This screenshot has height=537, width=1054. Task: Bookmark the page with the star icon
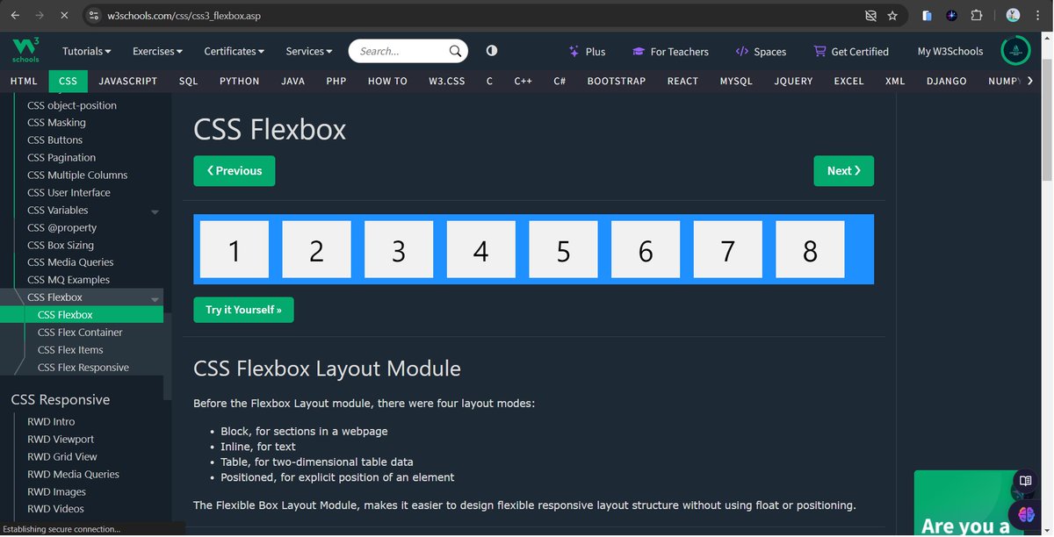[x=891, y=16]
